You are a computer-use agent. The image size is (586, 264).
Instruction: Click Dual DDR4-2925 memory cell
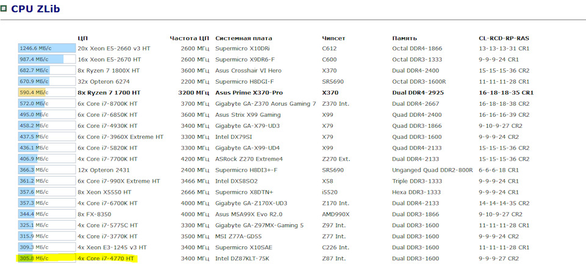tap(418, 92)
